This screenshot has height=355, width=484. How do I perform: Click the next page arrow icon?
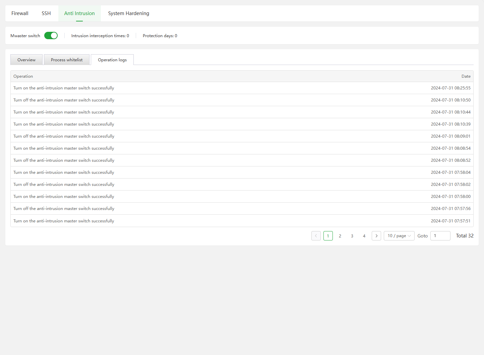[x=376, y=236]
